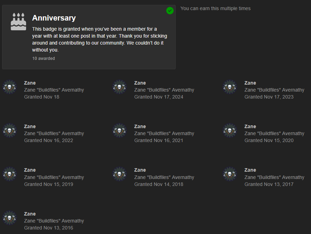Viewport: 311px width, 234px height.
Task: Click the avatar for Nov 14, 2018 grant
Action: coord(119,174)
